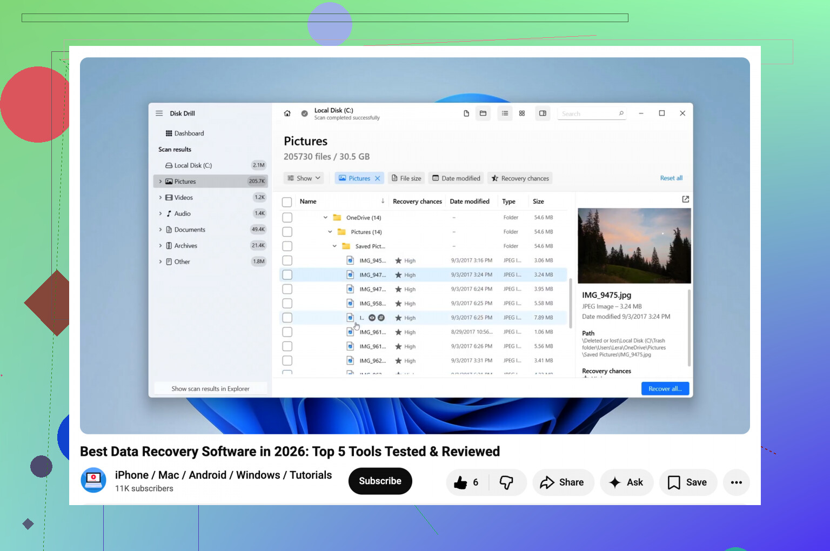This screenshot has height=551, width=830.
Task: Click the scan completed checkmark icon
Action: click(304, 113)
